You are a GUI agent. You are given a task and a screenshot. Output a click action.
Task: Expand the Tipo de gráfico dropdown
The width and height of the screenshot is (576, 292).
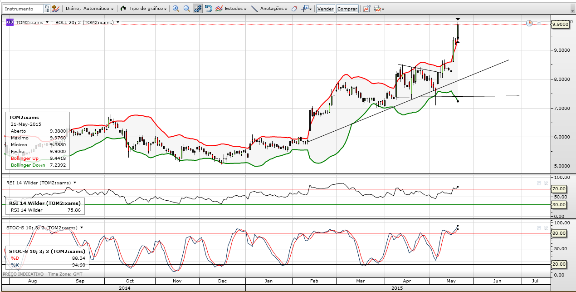click(147, 9)
